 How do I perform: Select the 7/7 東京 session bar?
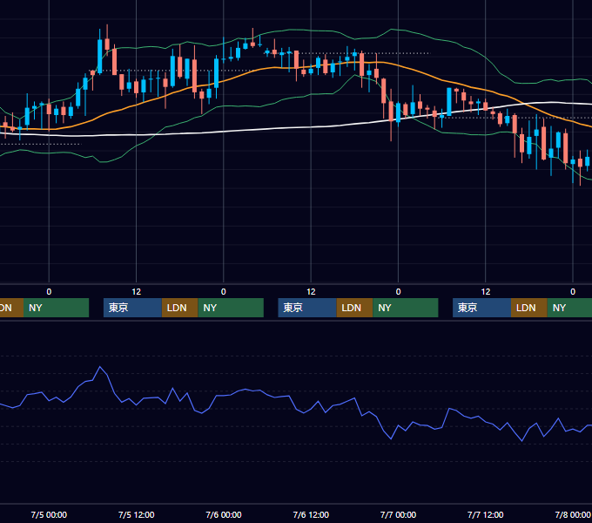pos(481,308)
